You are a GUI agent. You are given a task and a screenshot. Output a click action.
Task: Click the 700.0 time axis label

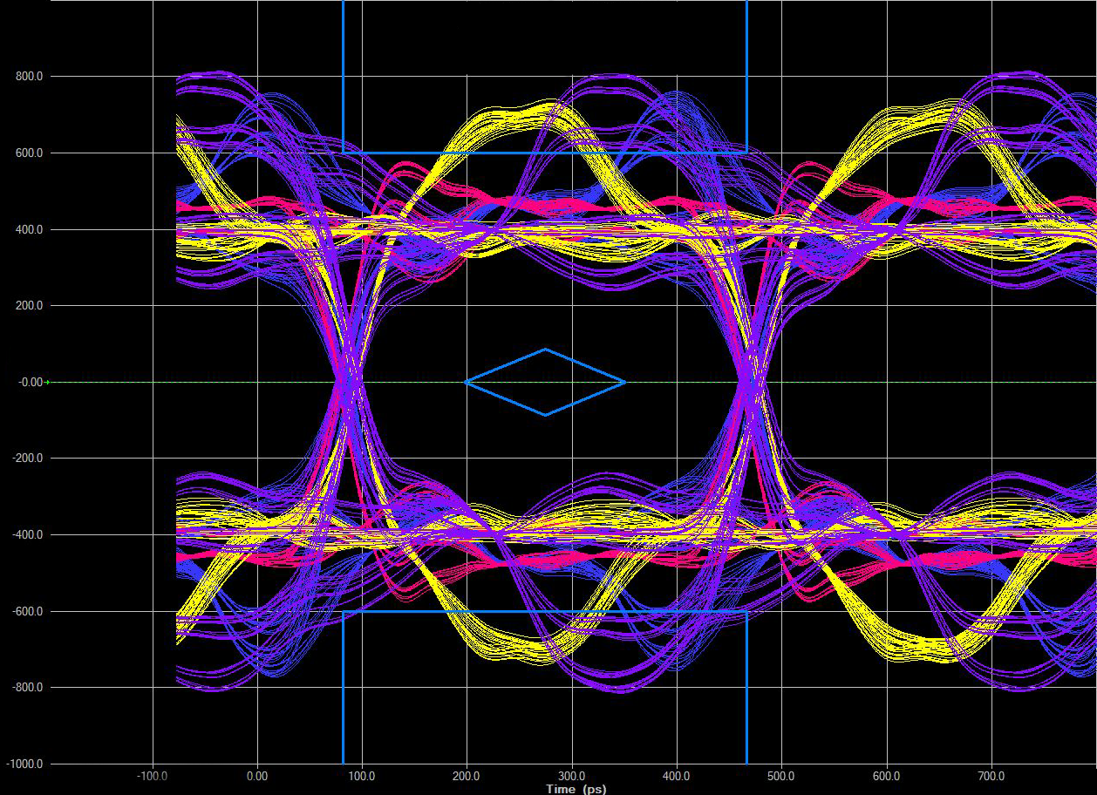[x=991, y=775]
